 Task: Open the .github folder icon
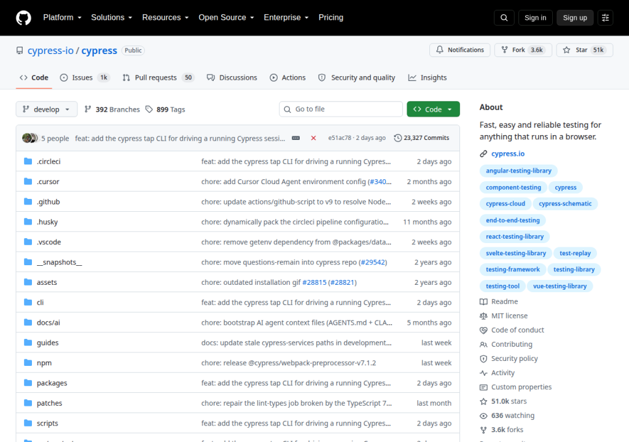click(28, 201)
